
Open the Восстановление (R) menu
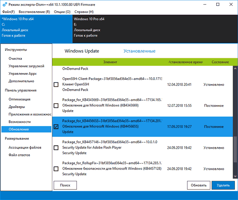(34, 12)
